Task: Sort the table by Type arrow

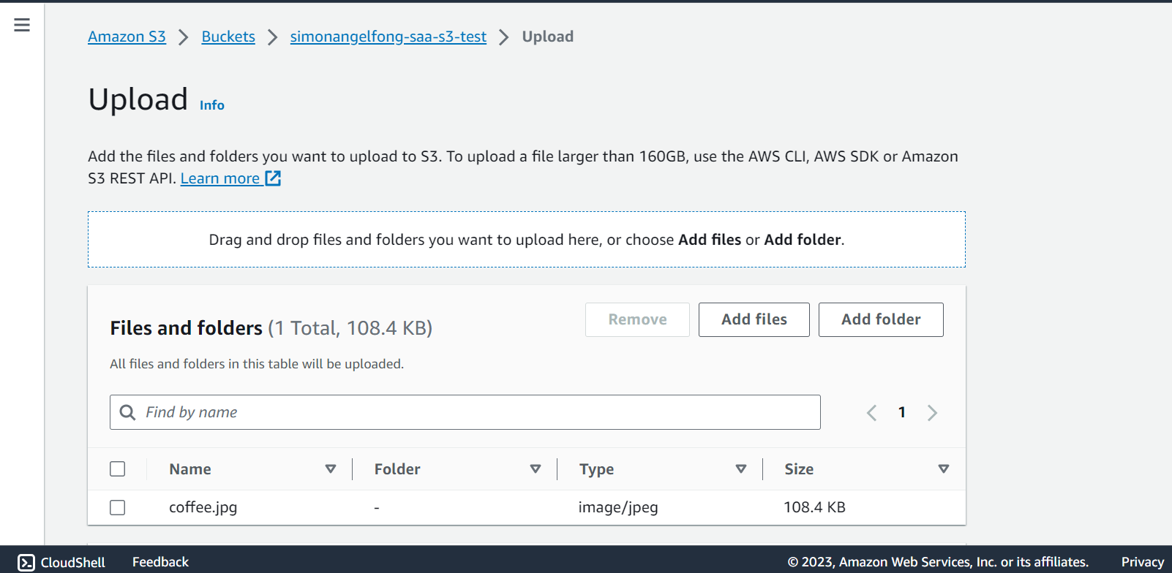Action: pos(741,469)
